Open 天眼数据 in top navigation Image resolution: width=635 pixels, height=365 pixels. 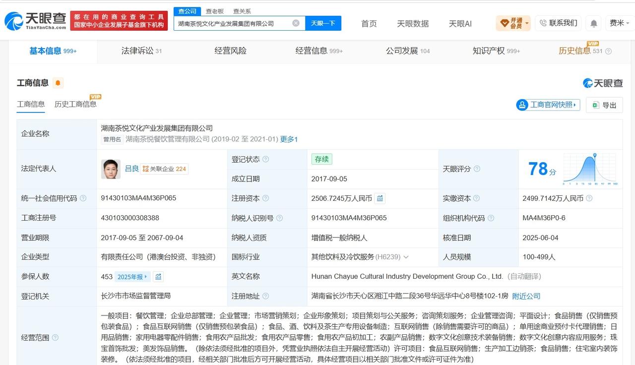[413, 23]
